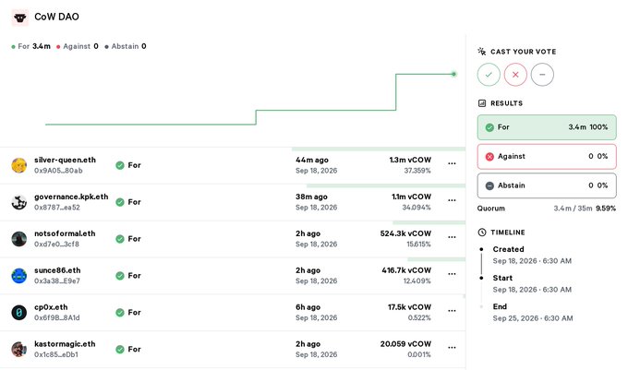Click the green check icon in For result
Viewport: 628px width, 370px height.
click(489, 127)
